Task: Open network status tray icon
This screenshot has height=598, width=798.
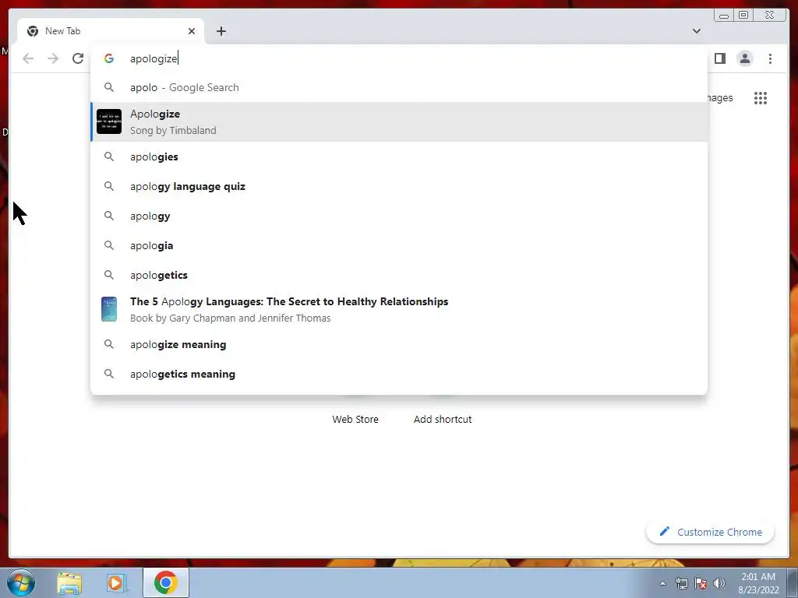Action: pyautogui.click(x=681, y=583)
